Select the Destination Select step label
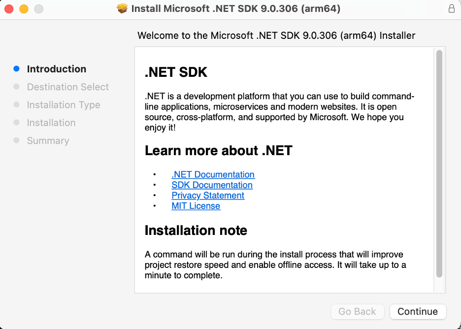This screenshot has width=461, height=329. (68, 87)
